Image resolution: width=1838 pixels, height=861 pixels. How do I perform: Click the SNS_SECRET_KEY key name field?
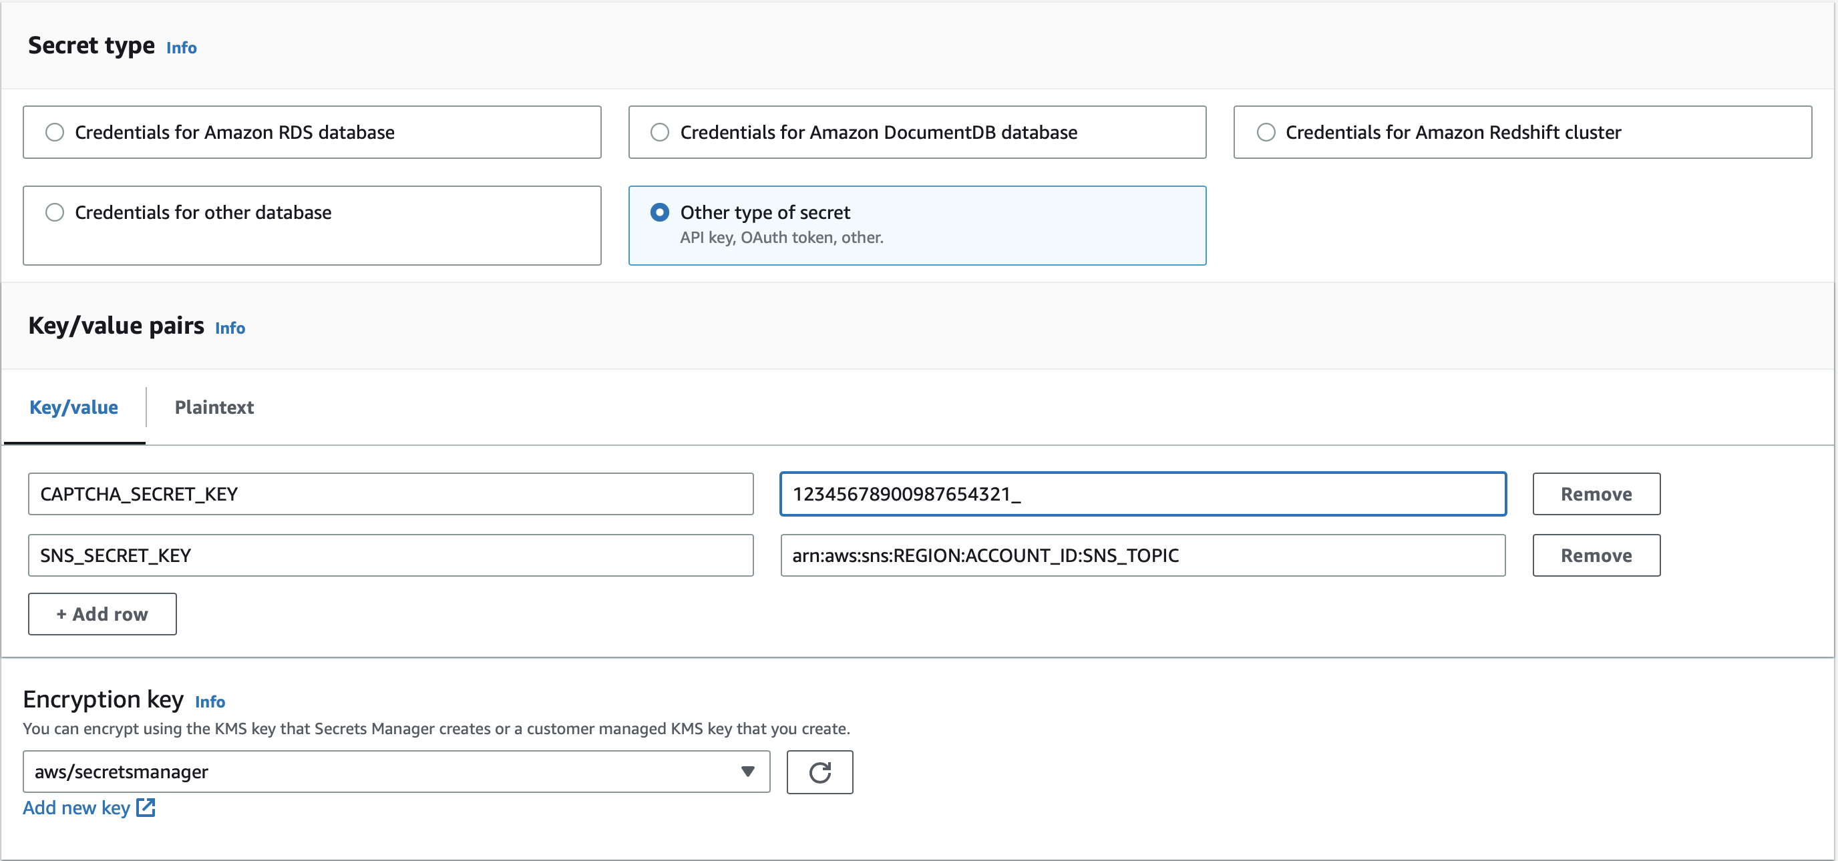tap(390, 555)
